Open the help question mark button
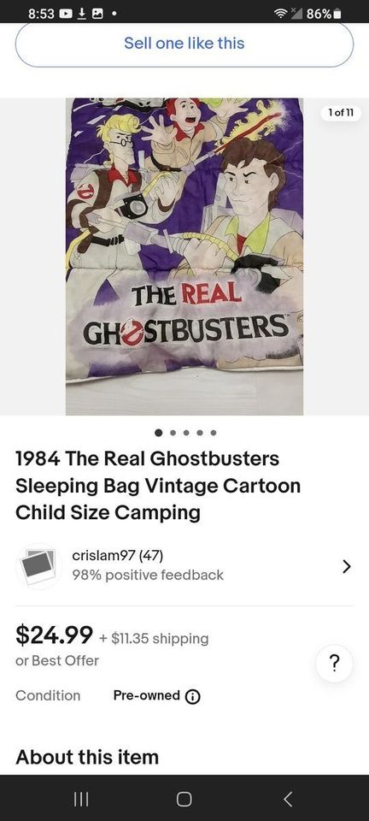The height and width of the screenshot is (821, 369). (x=335, y=664)
